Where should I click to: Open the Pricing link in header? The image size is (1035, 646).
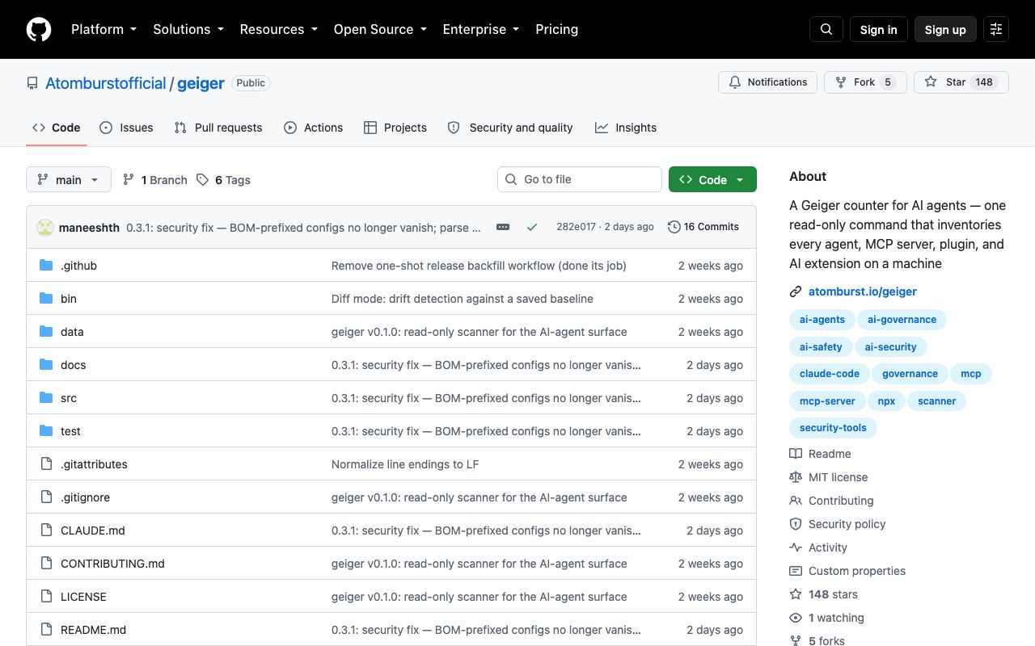click(x=557, y=29)
